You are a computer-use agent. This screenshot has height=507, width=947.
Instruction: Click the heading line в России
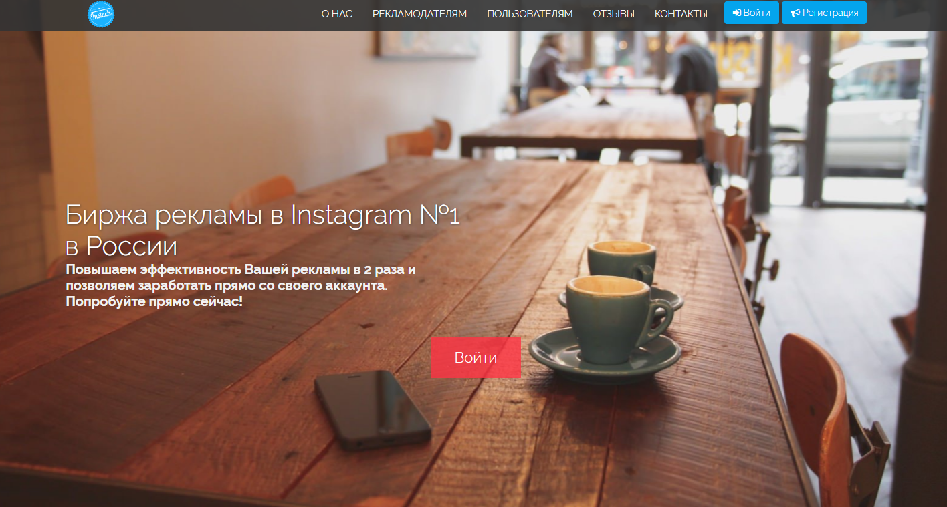[x=121, y=246]
